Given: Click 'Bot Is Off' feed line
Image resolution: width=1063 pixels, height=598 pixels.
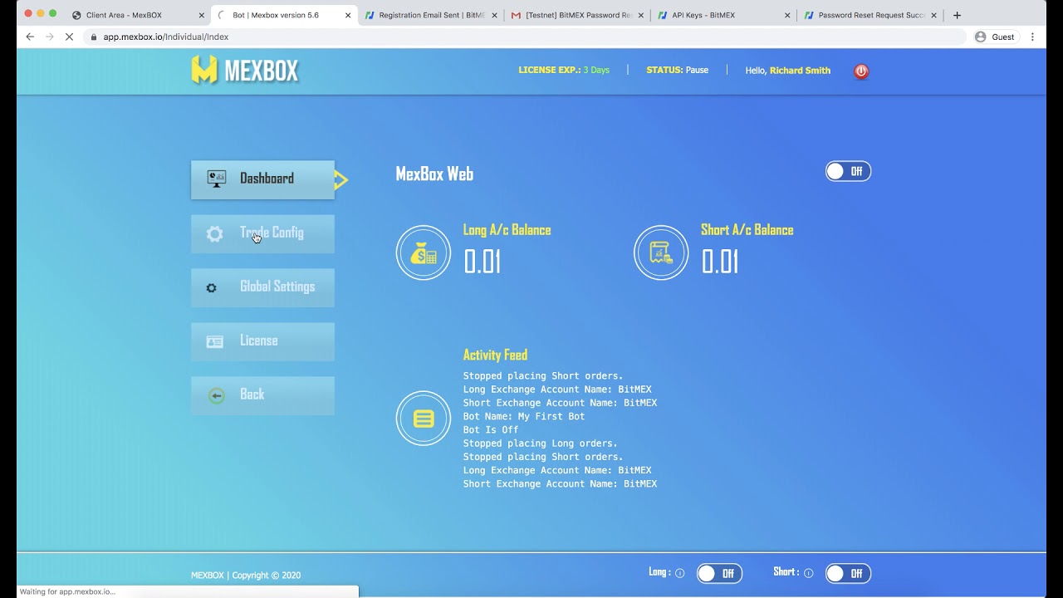Looking at the screenshot, I should tap(491, 429).
